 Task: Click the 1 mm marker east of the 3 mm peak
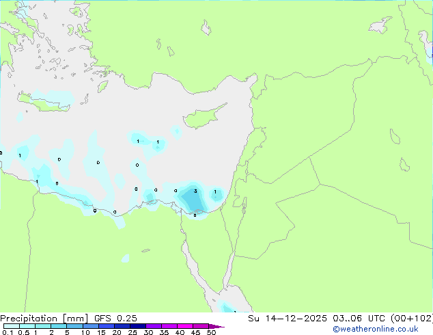tap(215, 192)
